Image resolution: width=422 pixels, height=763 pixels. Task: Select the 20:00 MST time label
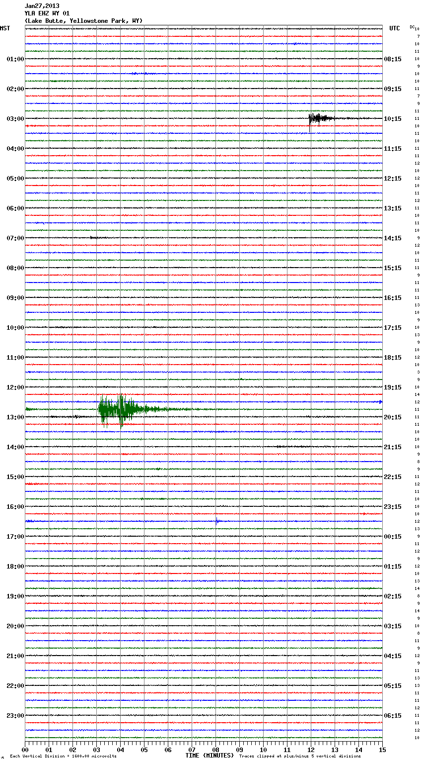pyautogui.click(x=15, y=626)
